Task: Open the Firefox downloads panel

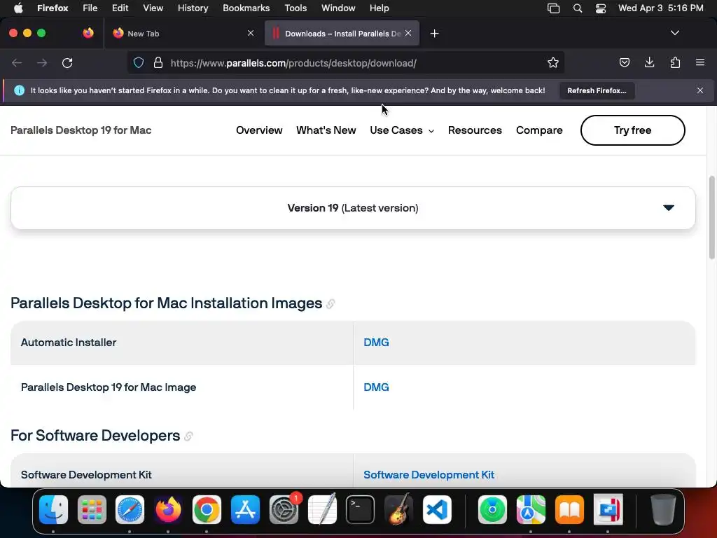Action: coord(649,62)
